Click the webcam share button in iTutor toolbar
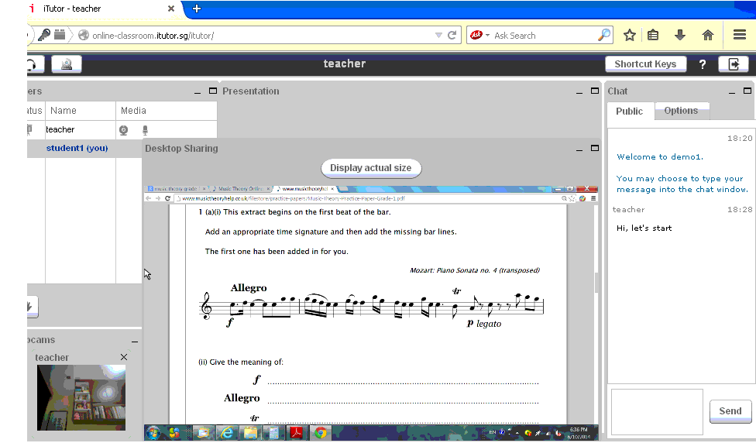 coord(67,64)
